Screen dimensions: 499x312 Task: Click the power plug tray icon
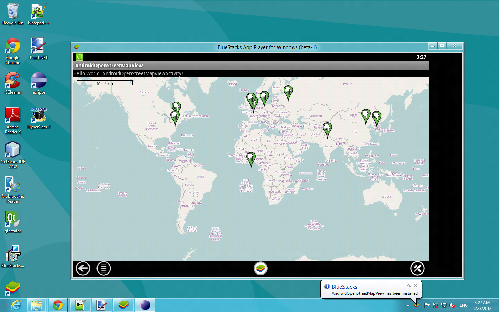click(435, 305)
